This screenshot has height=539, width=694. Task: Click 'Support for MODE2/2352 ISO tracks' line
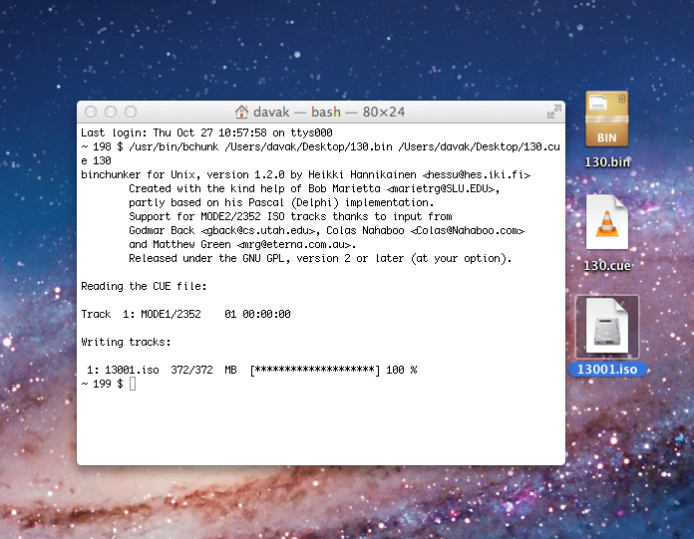click(290, 216)
